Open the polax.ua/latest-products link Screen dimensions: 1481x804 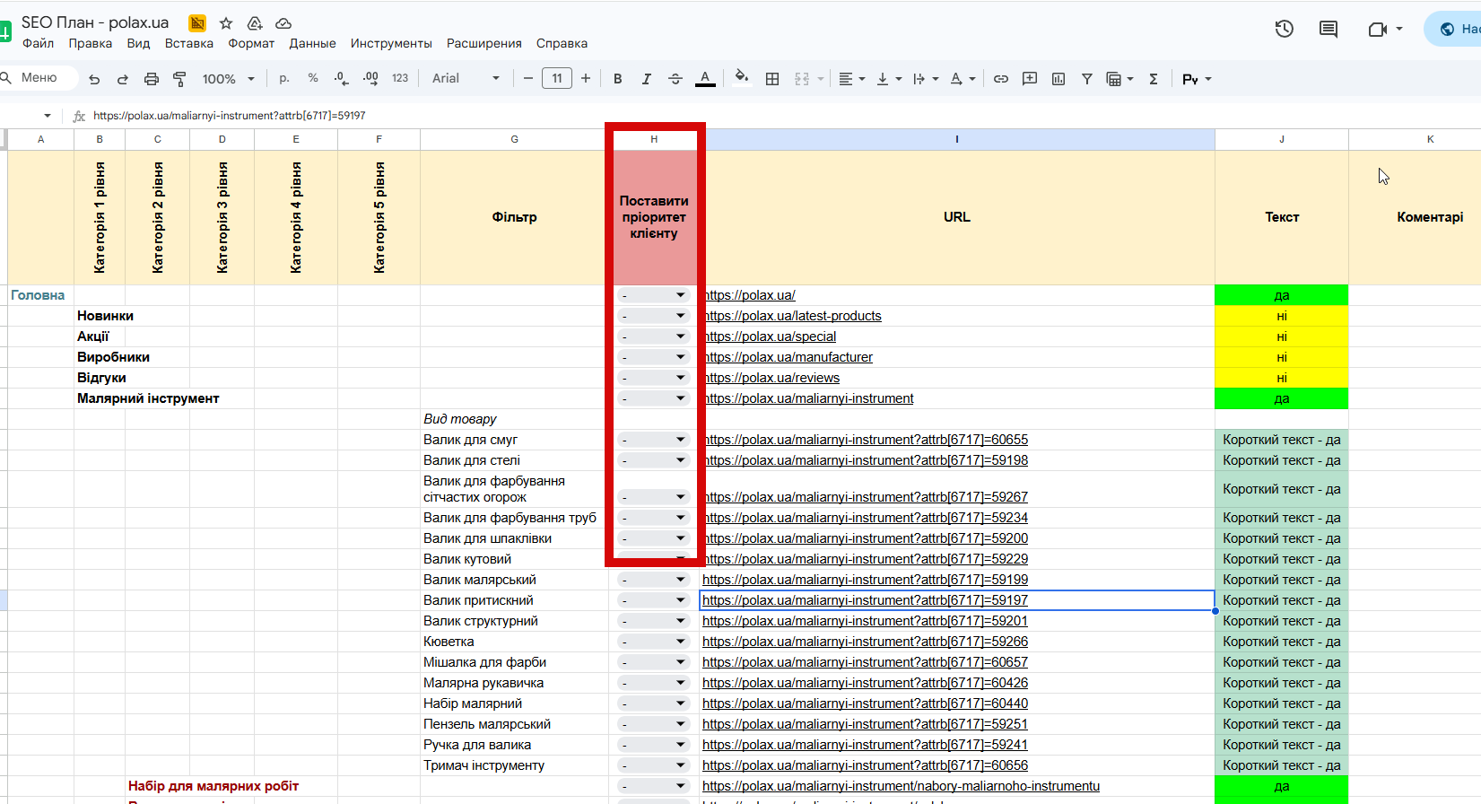[792, 316]
